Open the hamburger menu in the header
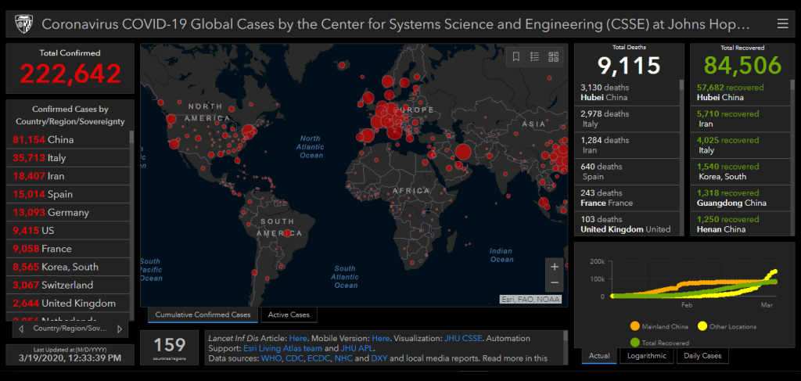The width and height of the screenshot is (801, 381). [x=782, y=24]
